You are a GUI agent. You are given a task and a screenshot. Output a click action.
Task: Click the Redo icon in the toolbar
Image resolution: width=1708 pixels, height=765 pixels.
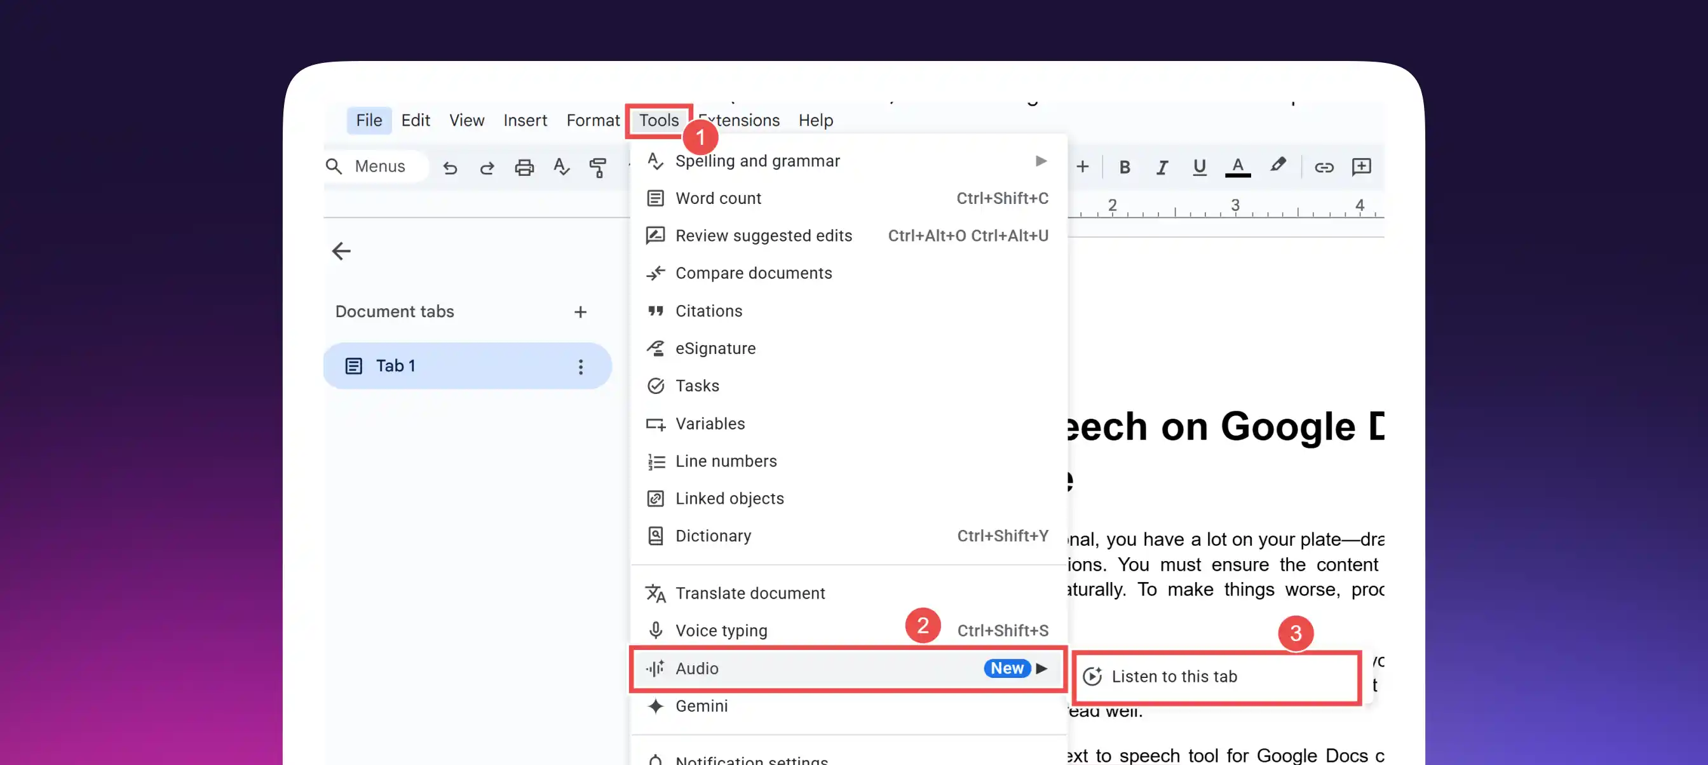(487, 168)
